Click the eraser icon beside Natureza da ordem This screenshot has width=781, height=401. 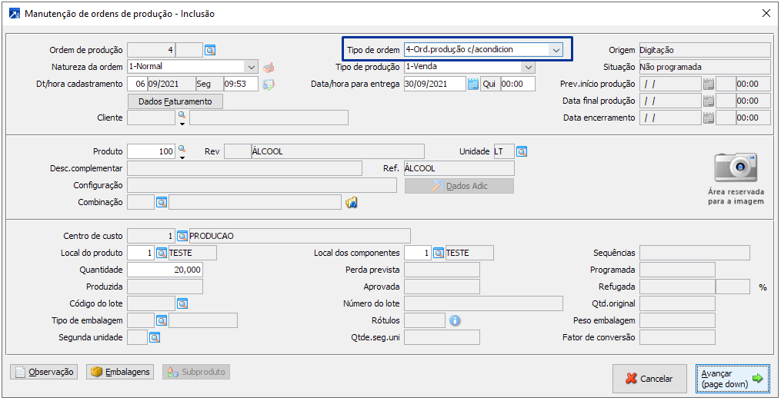(x=269, y=67)
